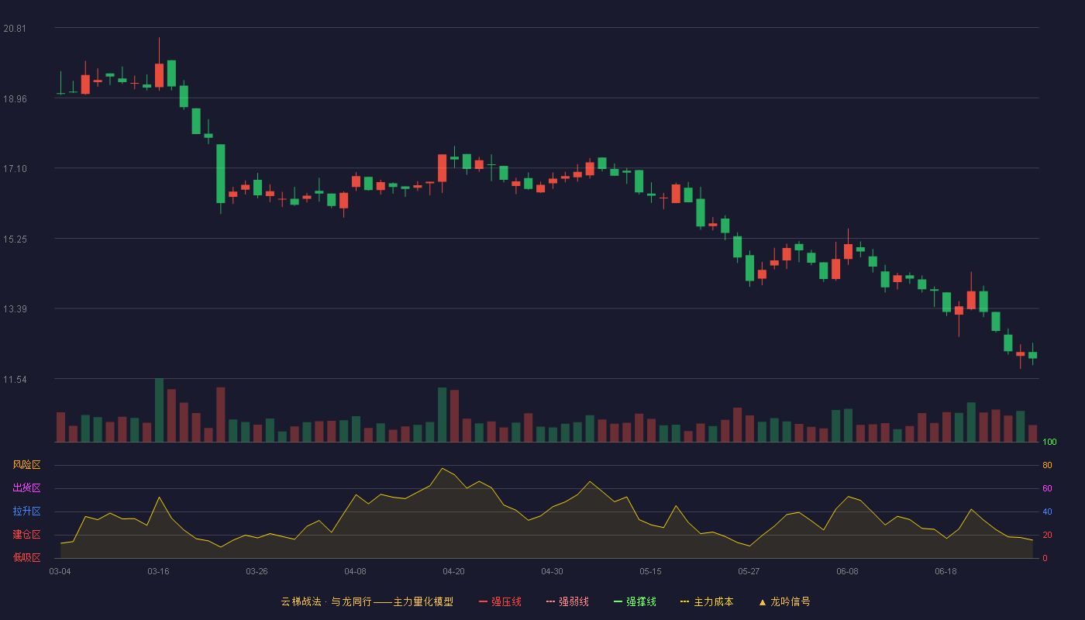Click the 04-30 date label
Screen dimensions: 1085x620
[x=552, y=571]
